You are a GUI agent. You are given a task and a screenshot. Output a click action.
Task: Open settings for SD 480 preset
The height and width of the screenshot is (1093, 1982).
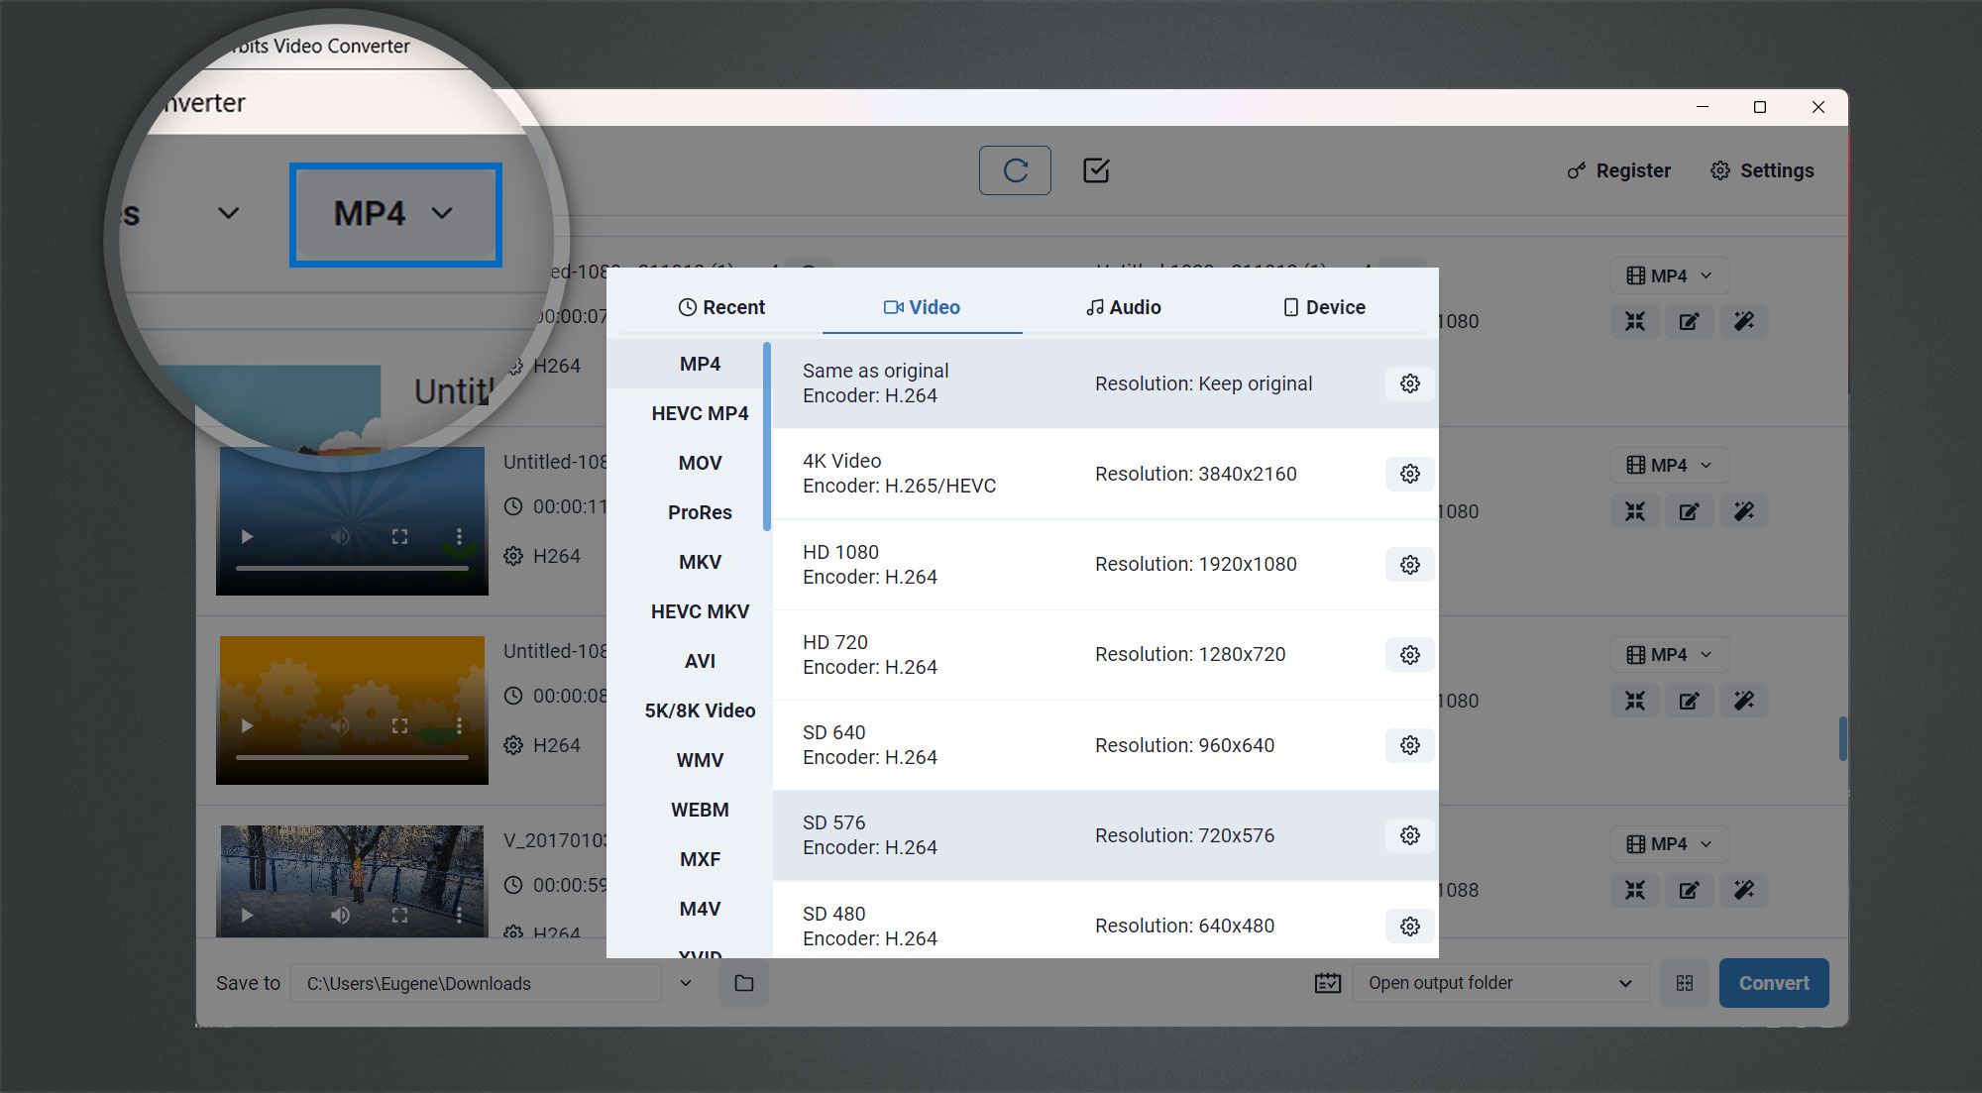click(1409, 925)
